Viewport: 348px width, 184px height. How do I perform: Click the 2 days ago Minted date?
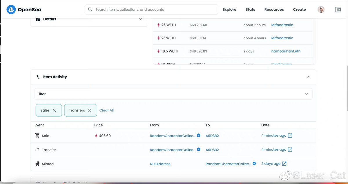[x=271, y=164]
